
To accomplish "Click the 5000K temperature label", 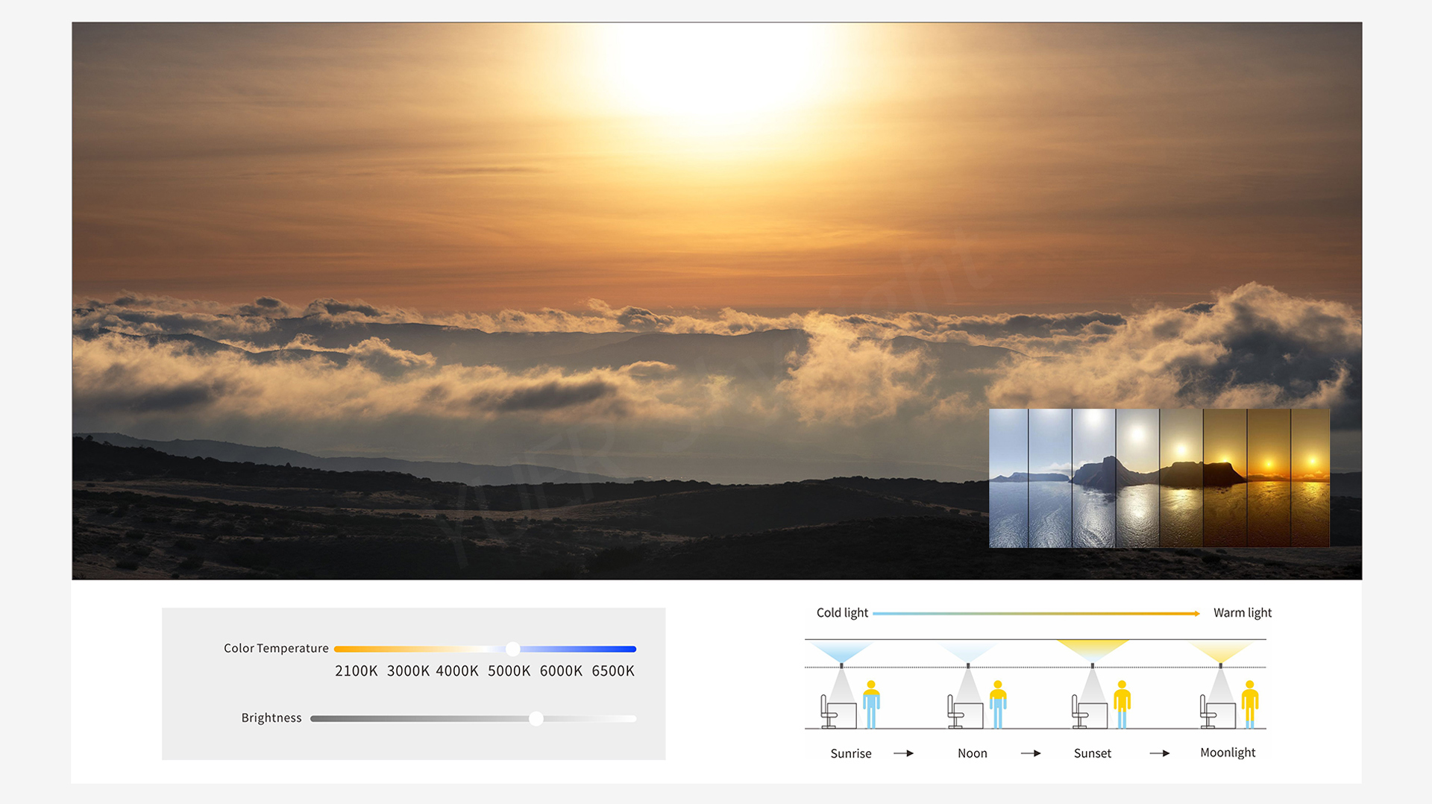I will coord(509,670).
